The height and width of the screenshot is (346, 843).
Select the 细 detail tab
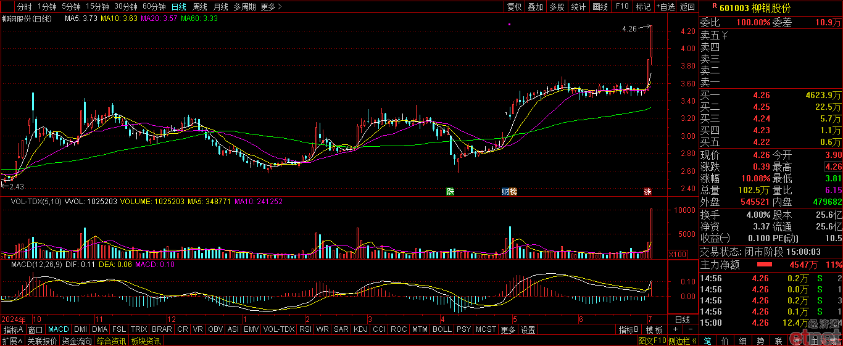click(x=743, y=340)
